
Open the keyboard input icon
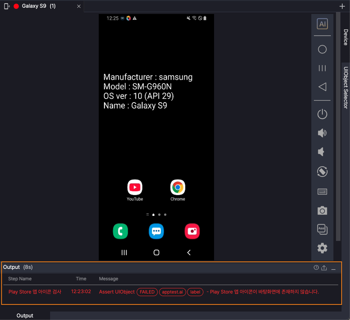(322, 191)
